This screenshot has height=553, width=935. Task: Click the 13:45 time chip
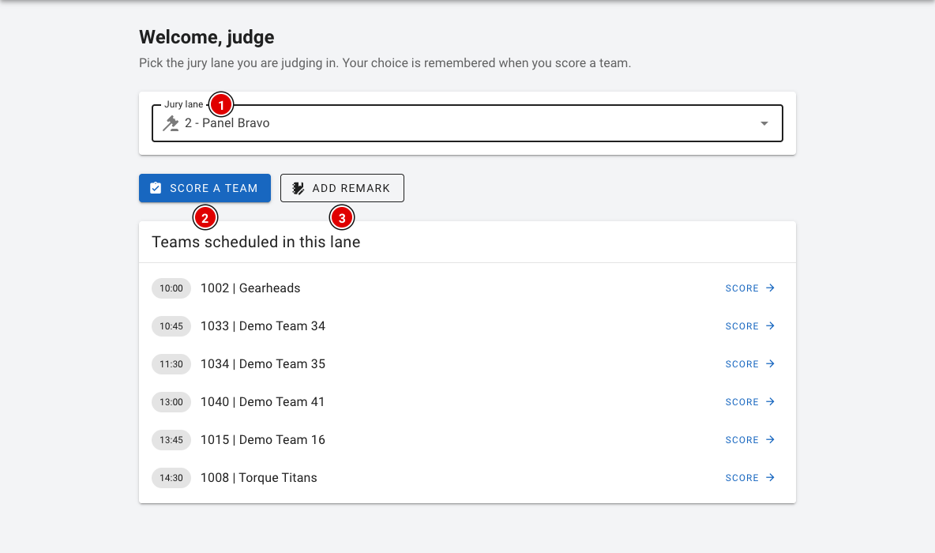point(171,440)
